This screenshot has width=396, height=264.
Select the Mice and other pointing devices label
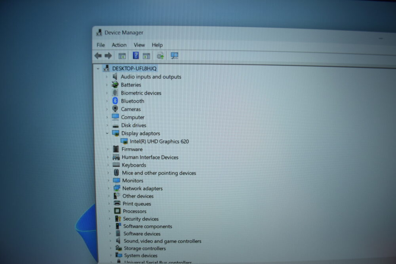click(x=159, y=173)
